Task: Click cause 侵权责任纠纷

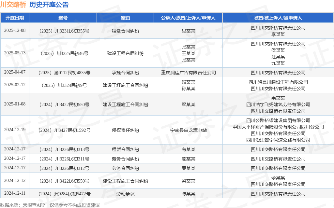Action: (126, 130)
